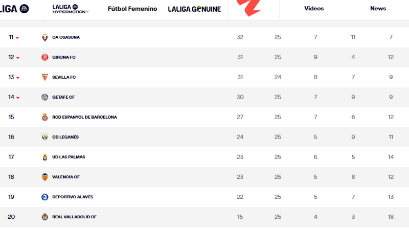
Task: Open the LALIGA Hypermotion section
Action: (x=71, y=9)
